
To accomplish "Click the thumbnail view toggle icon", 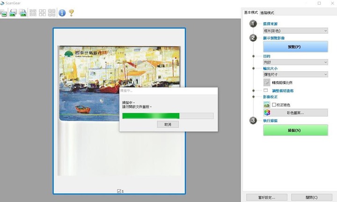I will pyautogui.click(x=3, y=13).
